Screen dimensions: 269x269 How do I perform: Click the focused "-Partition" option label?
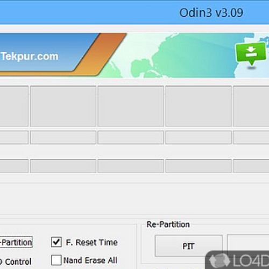click(16, 243)
